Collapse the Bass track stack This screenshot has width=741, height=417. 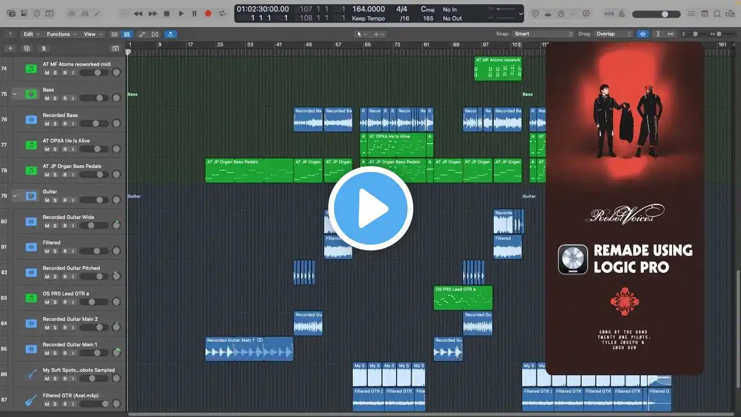[16, 93]
